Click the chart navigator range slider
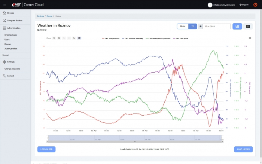Image resolution: width=262 pixels, height=164 pixels. tap(135, 138)
